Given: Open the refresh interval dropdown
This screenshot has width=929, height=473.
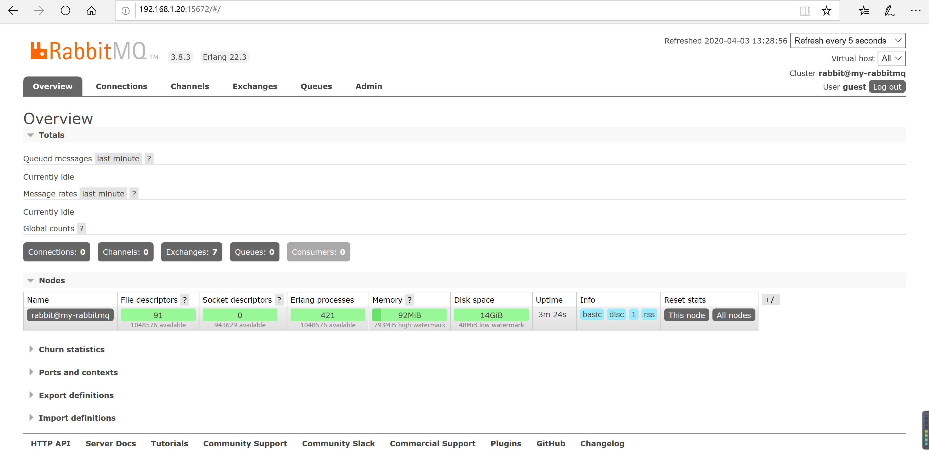Looking at the screenshot, I should 847,40.
